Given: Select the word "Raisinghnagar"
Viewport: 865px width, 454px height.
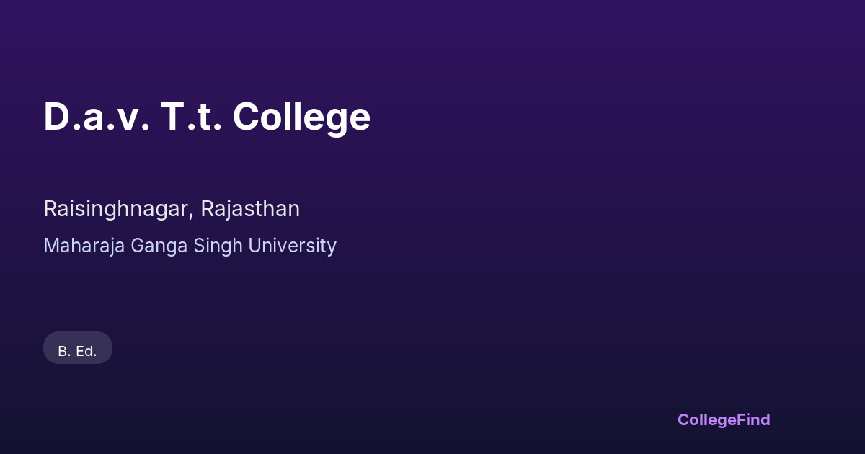Looking at the screenshot, I should pyautogui.click(x=117, y=209).
